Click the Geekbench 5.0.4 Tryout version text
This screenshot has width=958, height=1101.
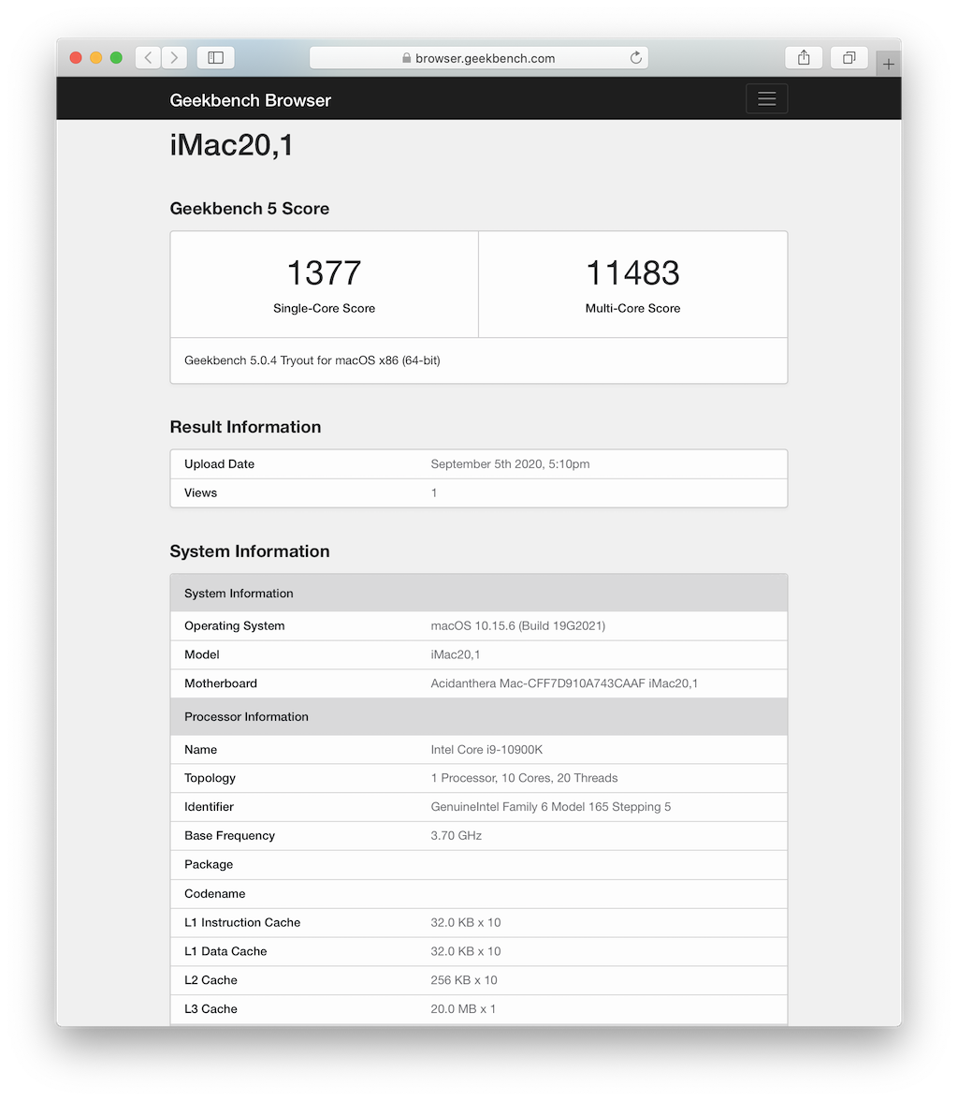click(x=312, y=360)
